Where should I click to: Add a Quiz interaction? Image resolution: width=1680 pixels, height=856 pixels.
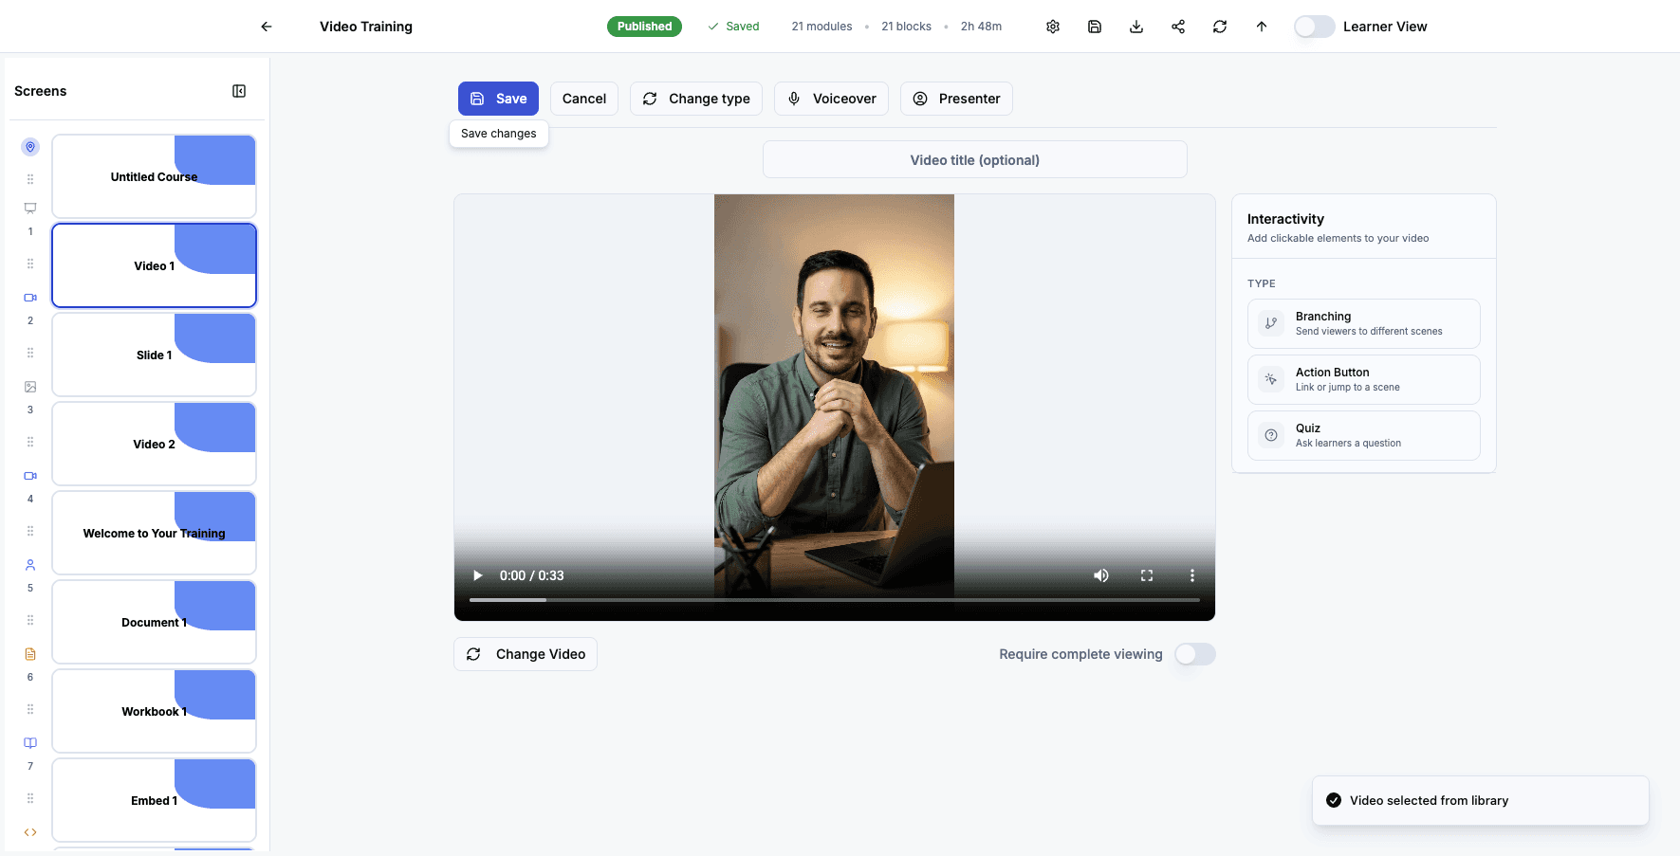pyautogui.click(x=1363, y=434)
